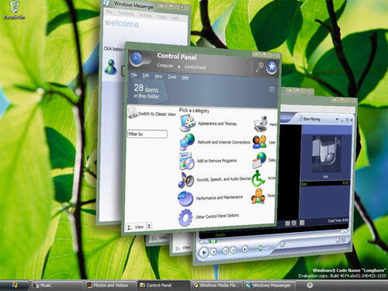Click the Media Player play button
The width and height of the screenshot is (388, 291).
(204, 252)
